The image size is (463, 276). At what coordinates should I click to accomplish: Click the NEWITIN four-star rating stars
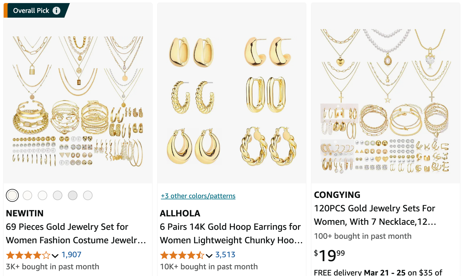(28, 255)
